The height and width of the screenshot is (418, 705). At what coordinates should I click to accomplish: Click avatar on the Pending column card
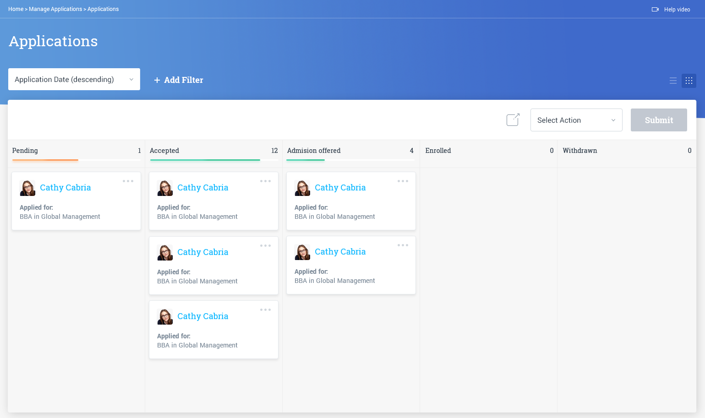tap(27, 188)
